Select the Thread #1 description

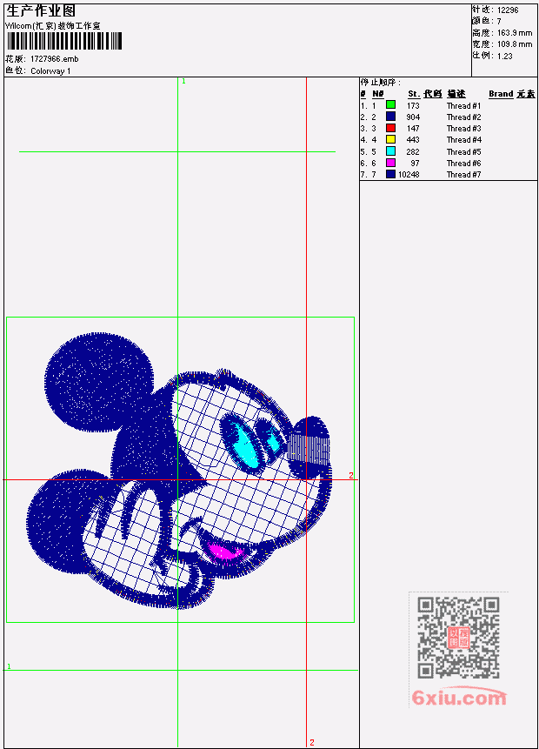[463, 105]
